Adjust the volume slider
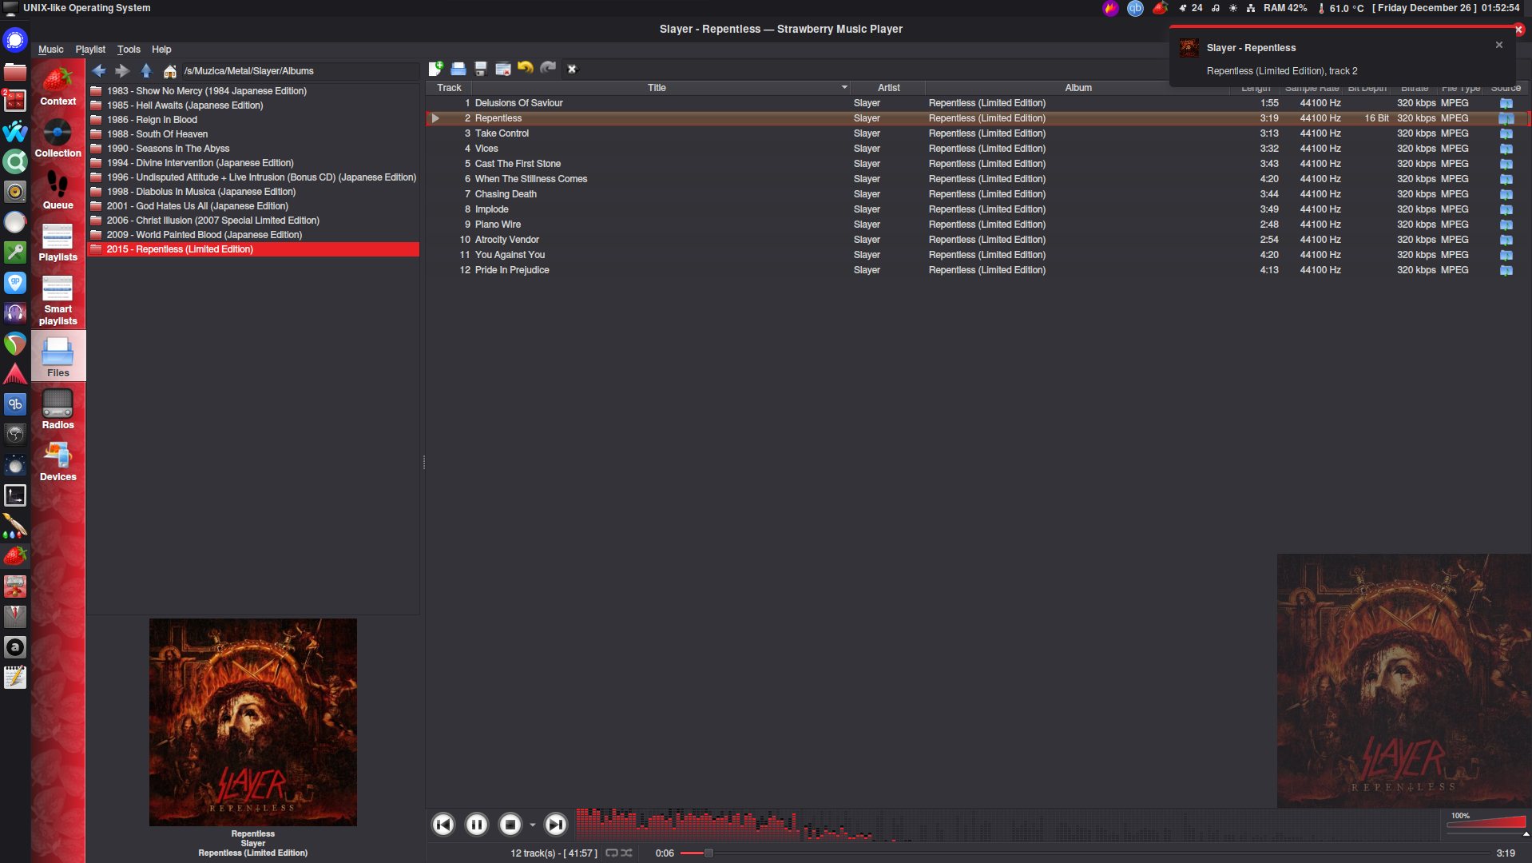This screenshot has height=863, width=1532. (x=1486, y=823)
